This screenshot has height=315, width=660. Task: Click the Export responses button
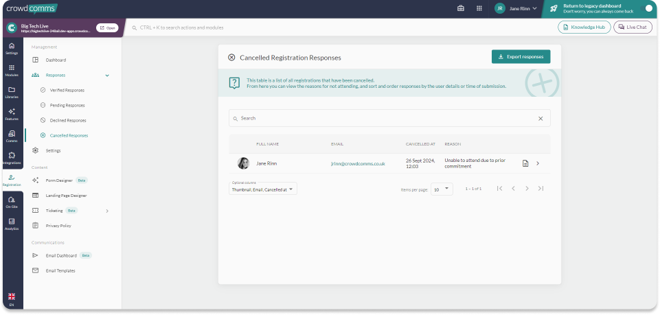point(521,56)
